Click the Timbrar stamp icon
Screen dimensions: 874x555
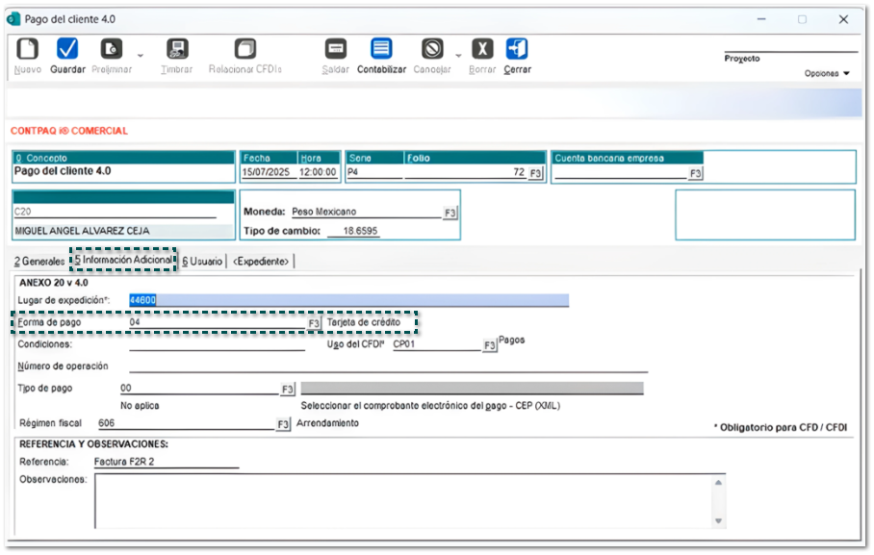click(176, 49)
